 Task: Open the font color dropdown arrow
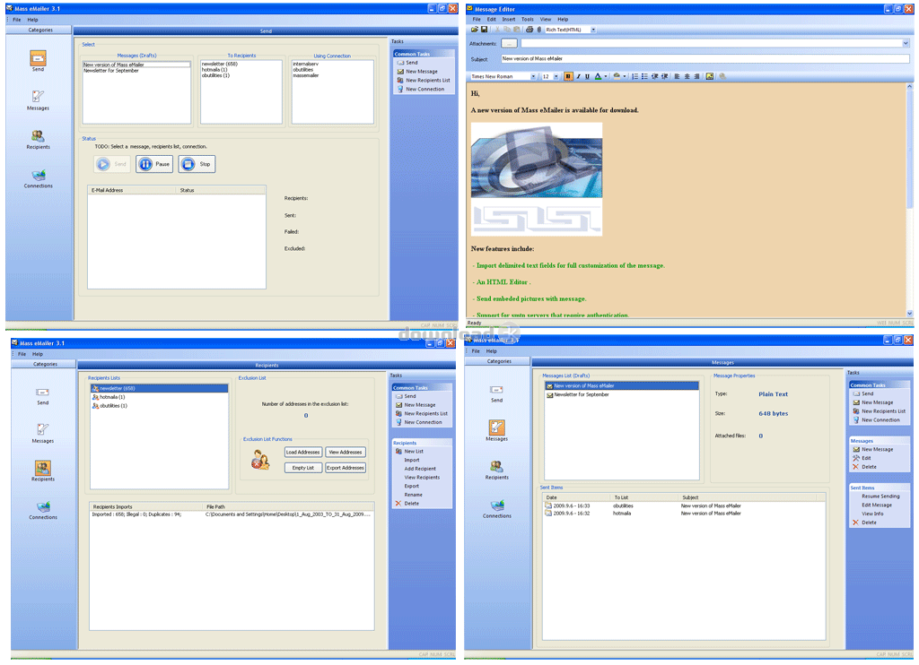(x=606, y=76)
